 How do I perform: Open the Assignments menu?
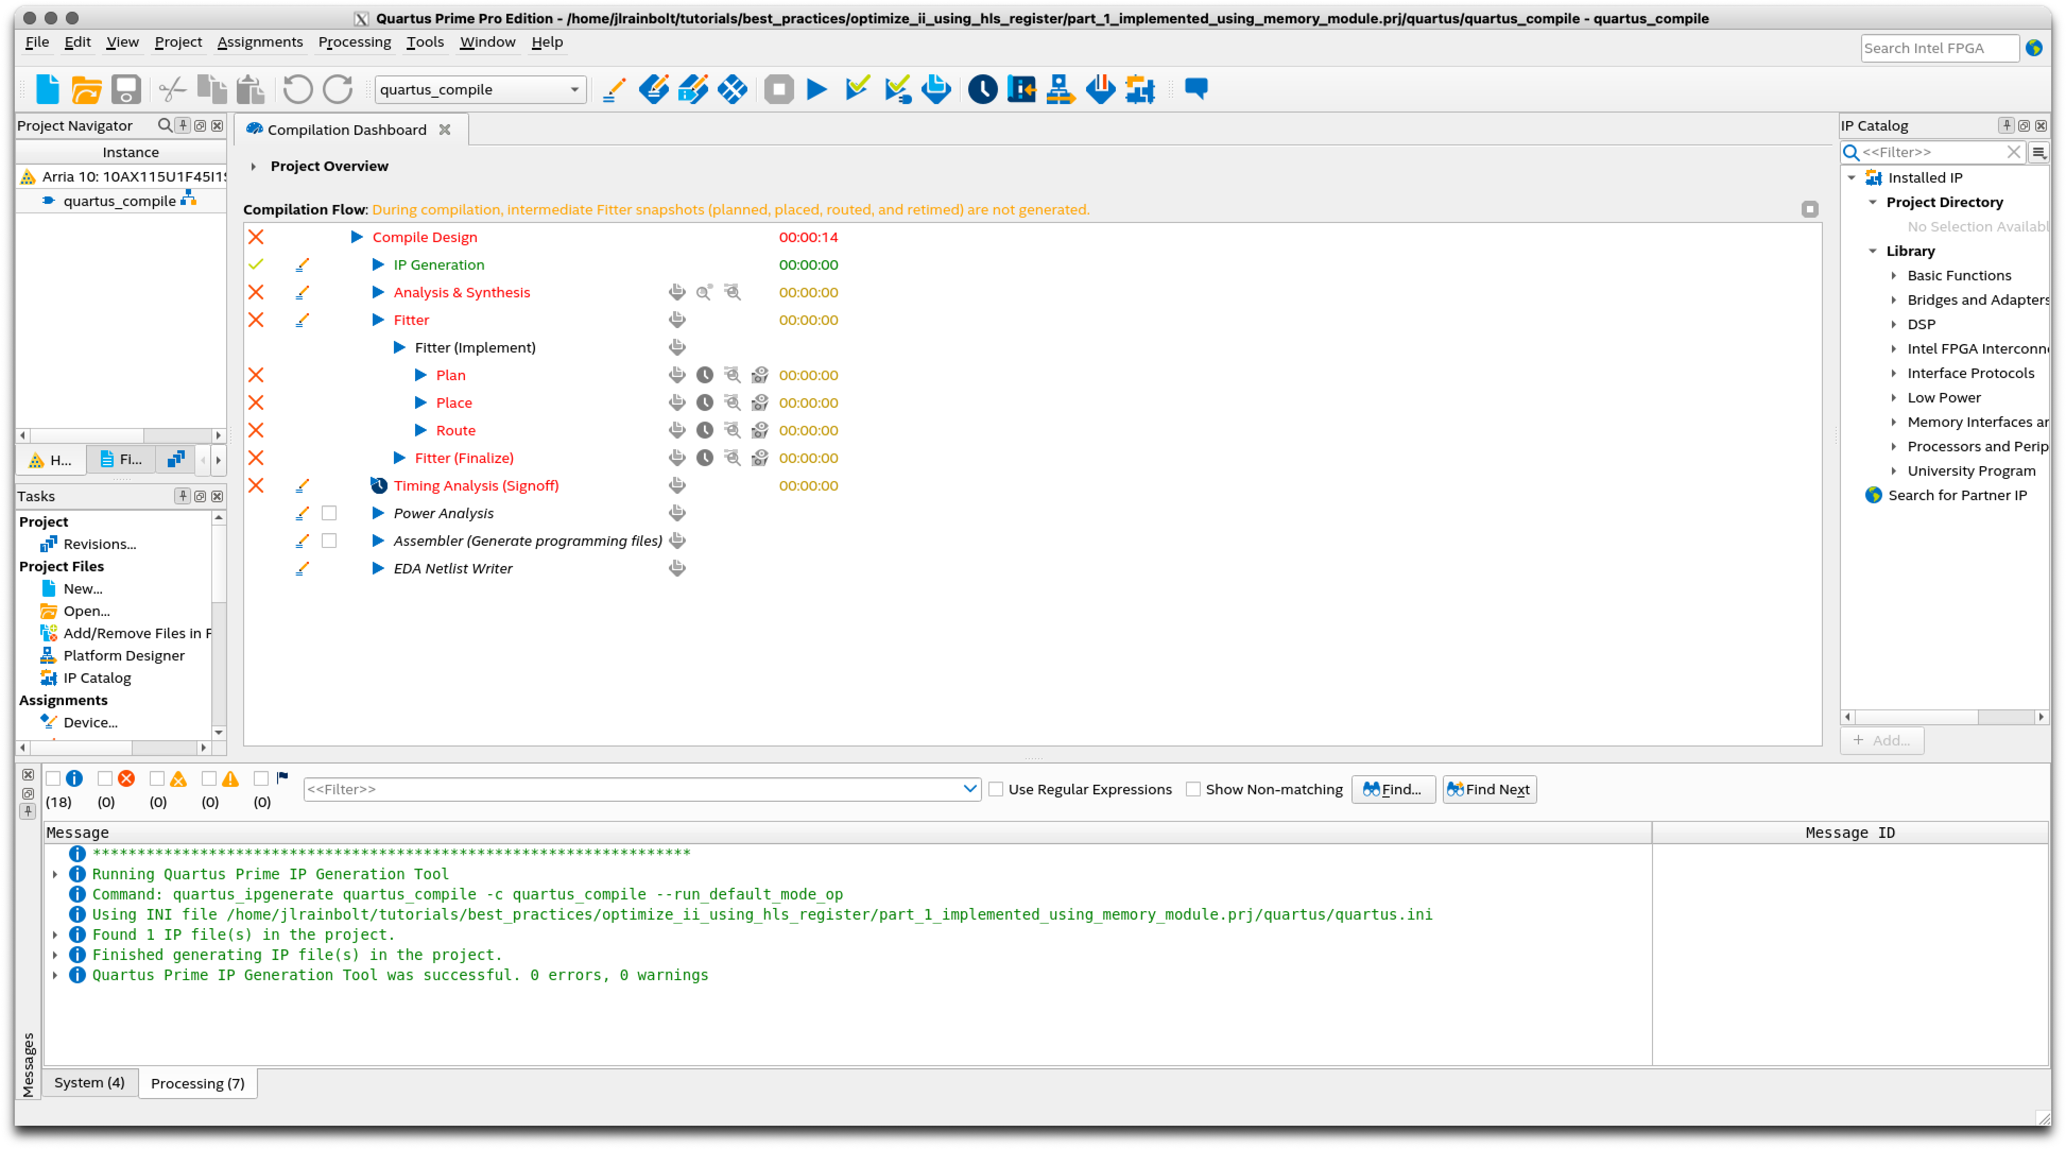click(260, 42)
